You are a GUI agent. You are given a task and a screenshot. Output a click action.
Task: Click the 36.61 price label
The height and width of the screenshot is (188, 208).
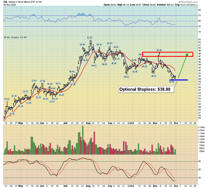coord(58,84)
